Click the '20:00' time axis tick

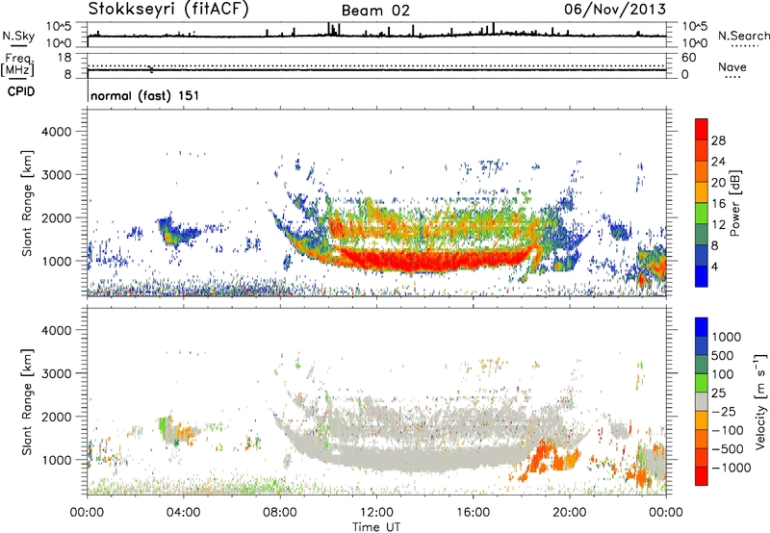(x=570, y=513)
